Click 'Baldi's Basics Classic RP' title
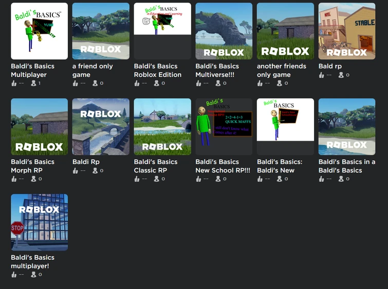 [156, 166]
